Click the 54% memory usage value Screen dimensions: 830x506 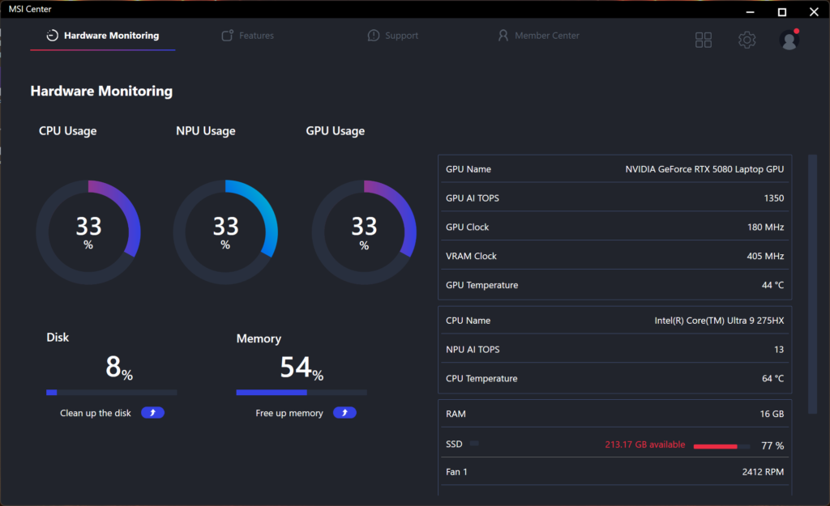coord(302,367)
